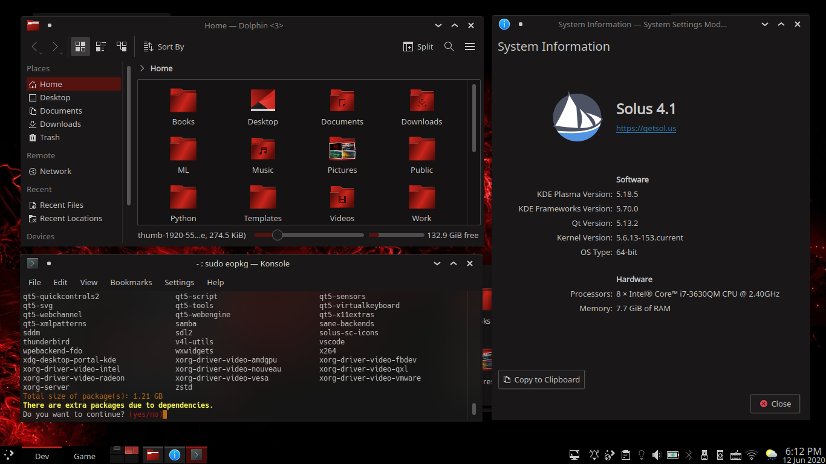
Task: Toggle Split view in Dolphin
Action: coord(418,47)
